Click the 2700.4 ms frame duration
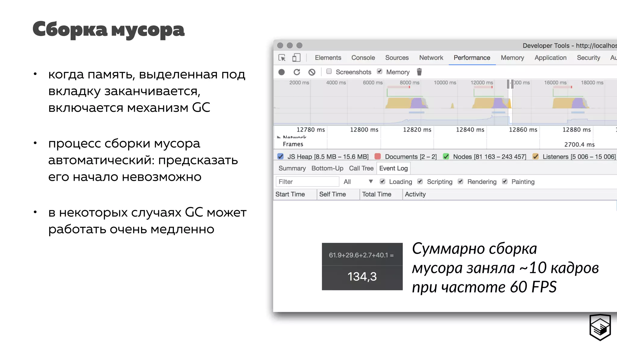This screenshot has height=347, width=617. pyautogui.click(x=579, y=145)
